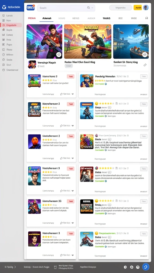Switch to the TAUKS tab
This screenshot has height=273, width=154.
pos(106,18)
